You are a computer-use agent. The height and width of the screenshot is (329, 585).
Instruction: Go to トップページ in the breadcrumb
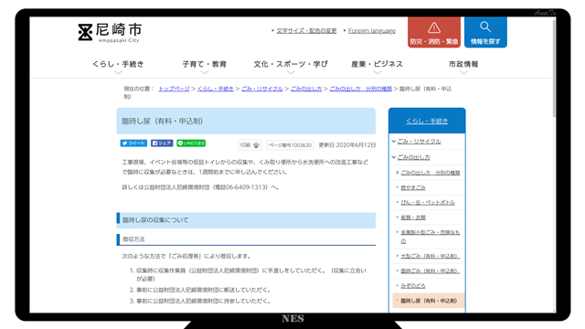174,89
